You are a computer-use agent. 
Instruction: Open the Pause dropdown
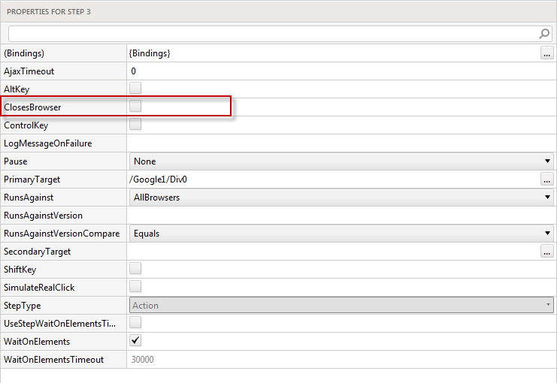341,161
